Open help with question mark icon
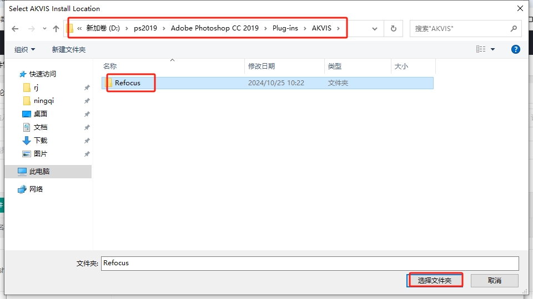533x299 pixels. 516,49
